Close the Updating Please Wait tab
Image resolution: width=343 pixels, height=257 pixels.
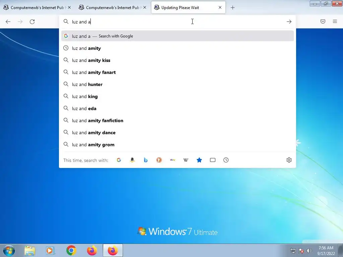220,7
